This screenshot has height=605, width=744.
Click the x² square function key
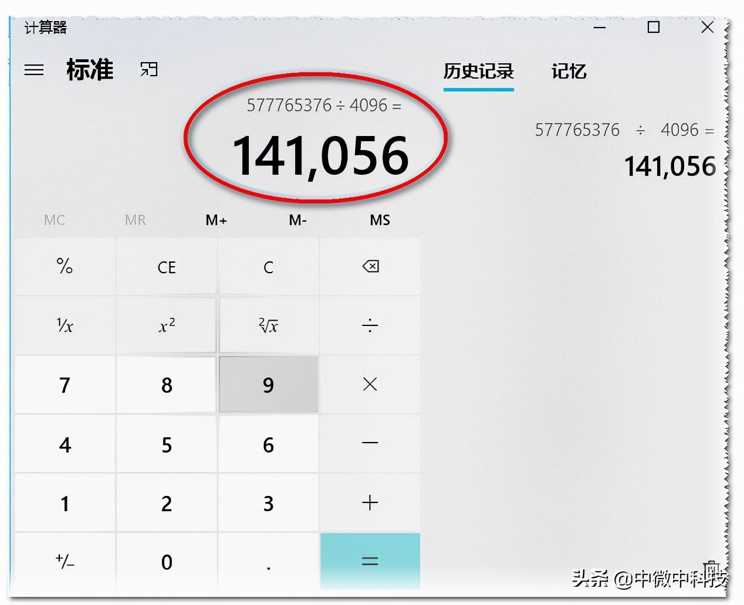coord(166,325)
